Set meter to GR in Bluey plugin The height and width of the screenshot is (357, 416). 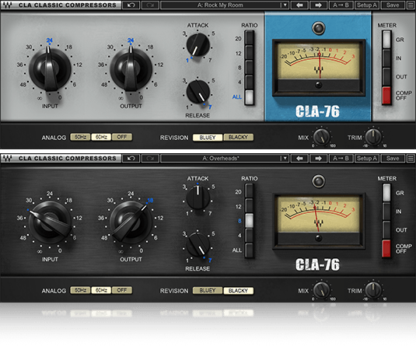coord(386,40)
